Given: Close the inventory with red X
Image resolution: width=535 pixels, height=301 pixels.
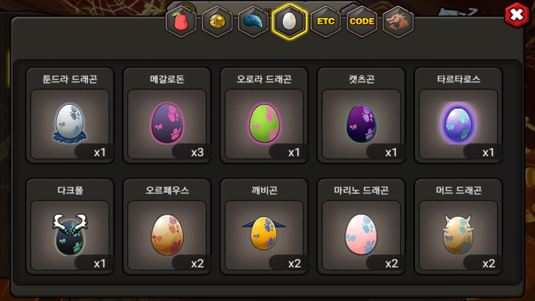Looking at the screenshot, I should (x=517, y=15).
